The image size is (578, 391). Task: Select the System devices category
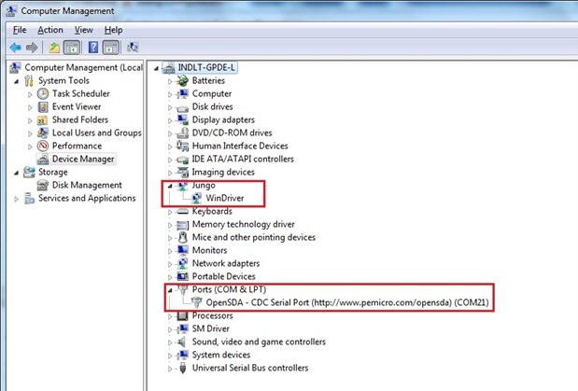(x=221, y=355)
